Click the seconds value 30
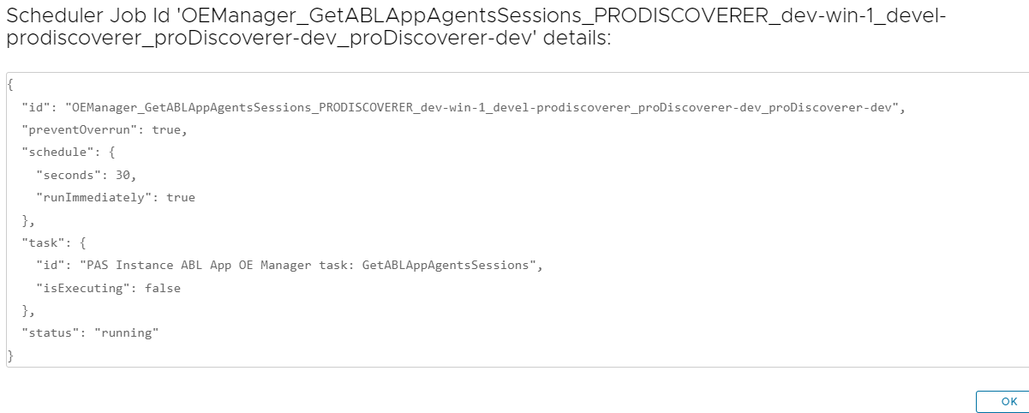The image size is (1029, 413). tap(125, 175)
